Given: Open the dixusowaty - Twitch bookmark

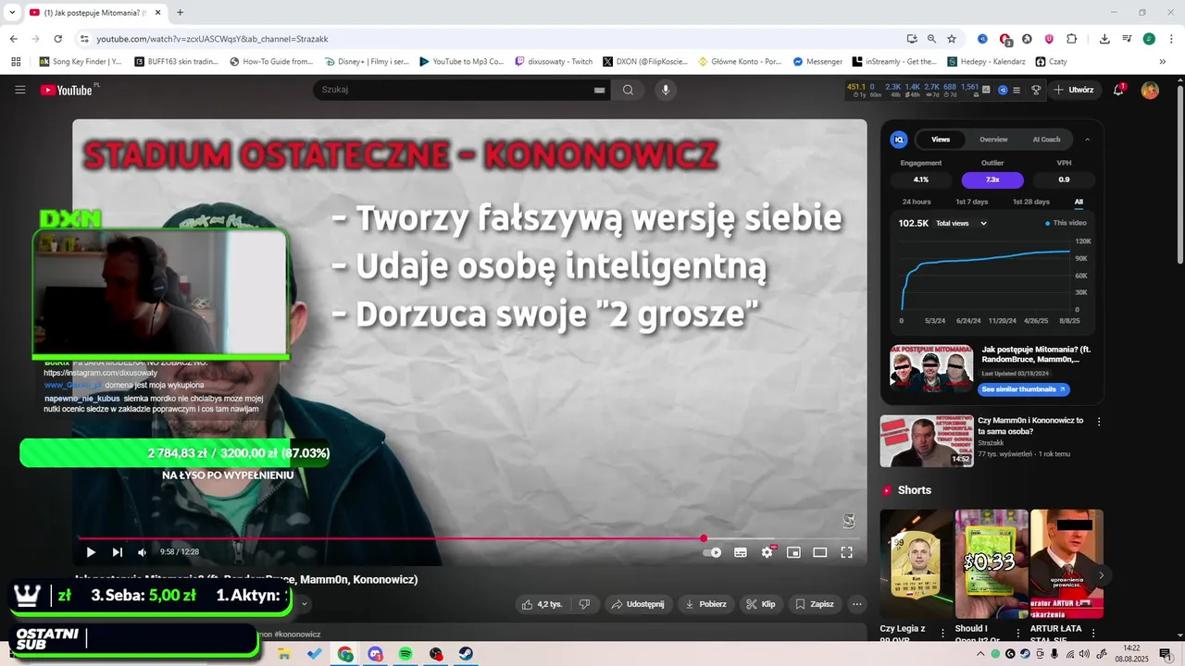Looking at the screenshot, I should (x=554, y=62).
